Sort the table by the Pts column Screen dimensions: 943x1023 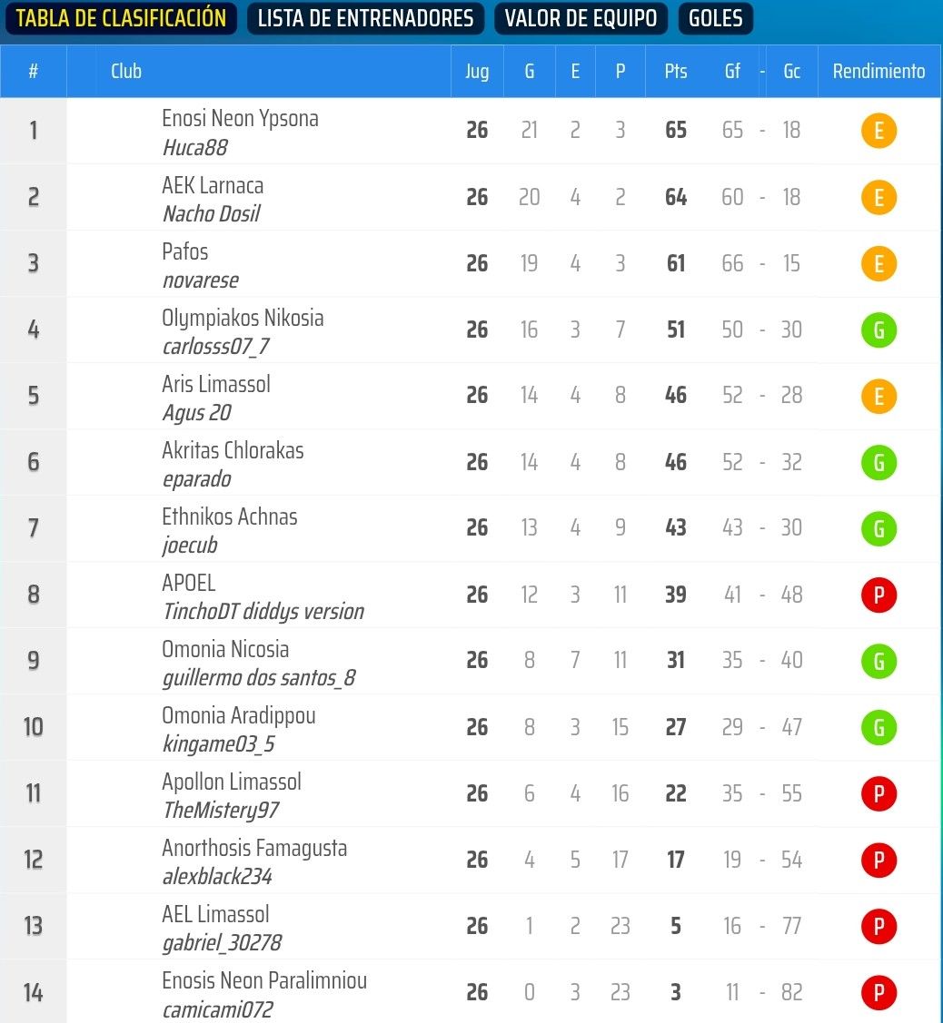tap(675, 71)
